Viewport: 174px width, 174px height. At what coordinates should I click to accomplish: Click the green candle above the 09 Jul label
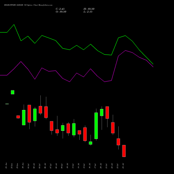[x=63, y=128]
